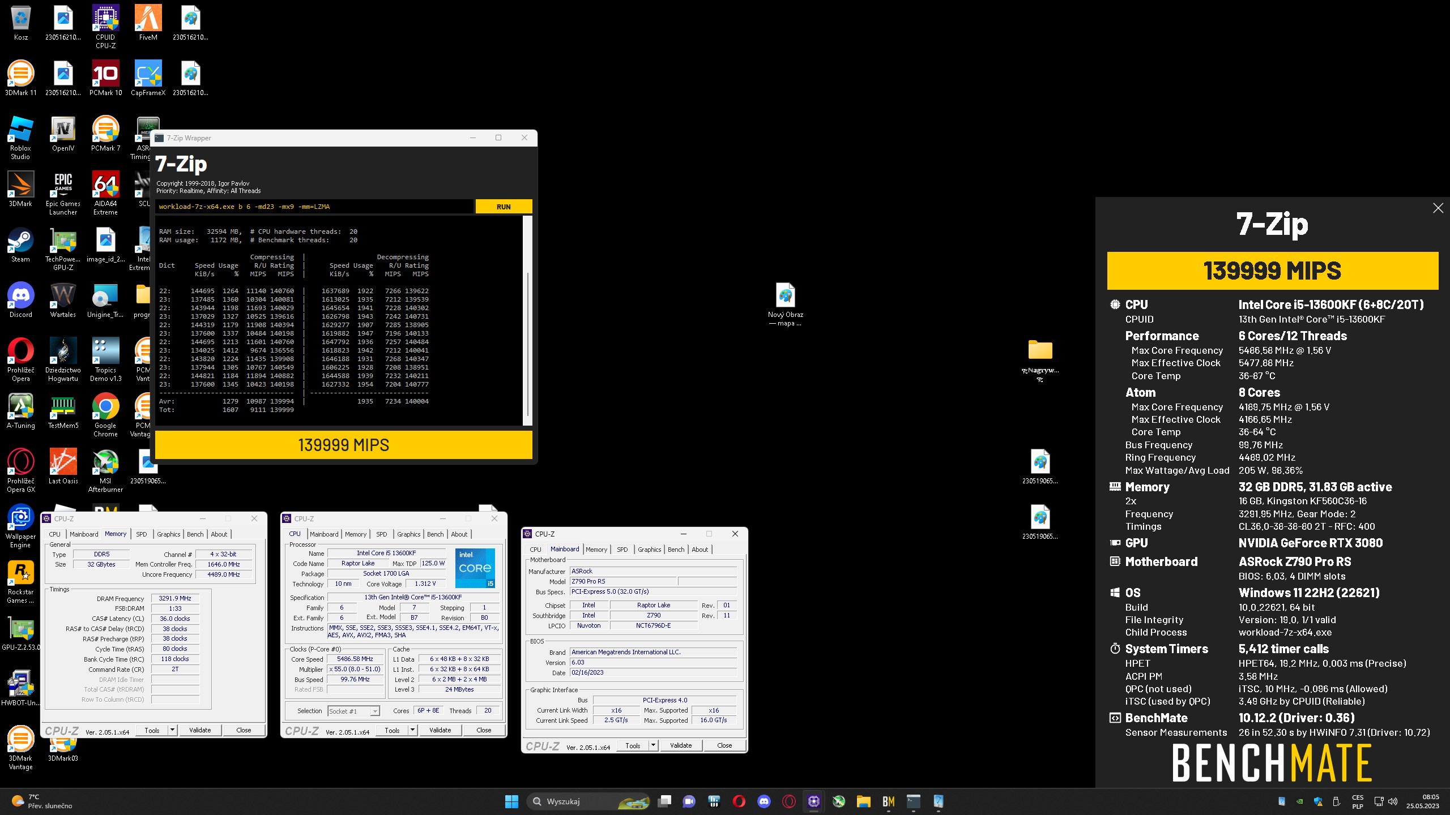
Task: Open AIDA64 Extreme desktop icon
Action: 105,194
